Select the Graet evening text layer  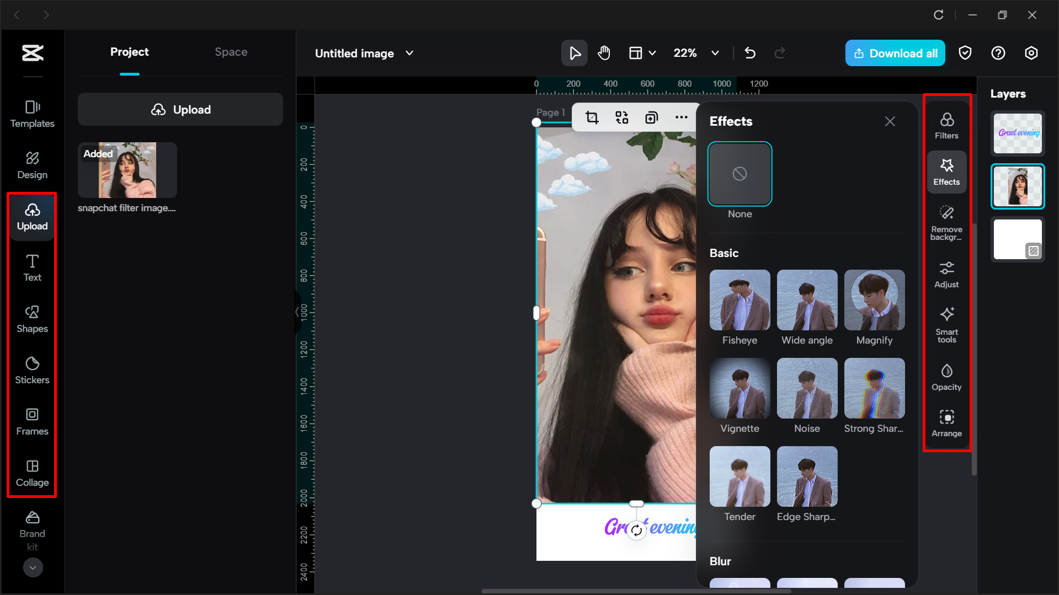click(x=1017, y=133)
